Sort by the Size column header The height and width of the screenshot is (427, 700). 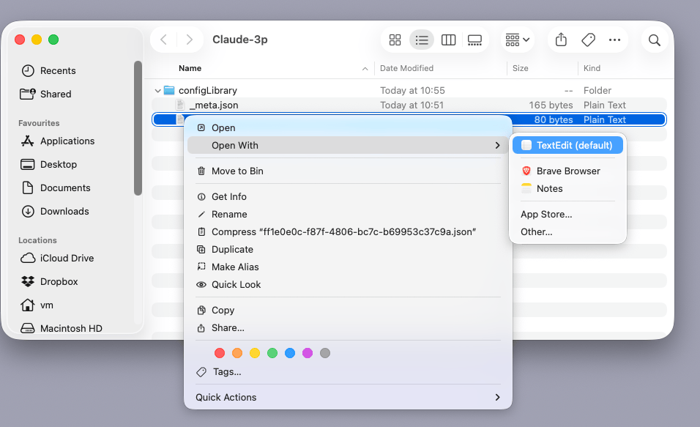tap(520, 68)
